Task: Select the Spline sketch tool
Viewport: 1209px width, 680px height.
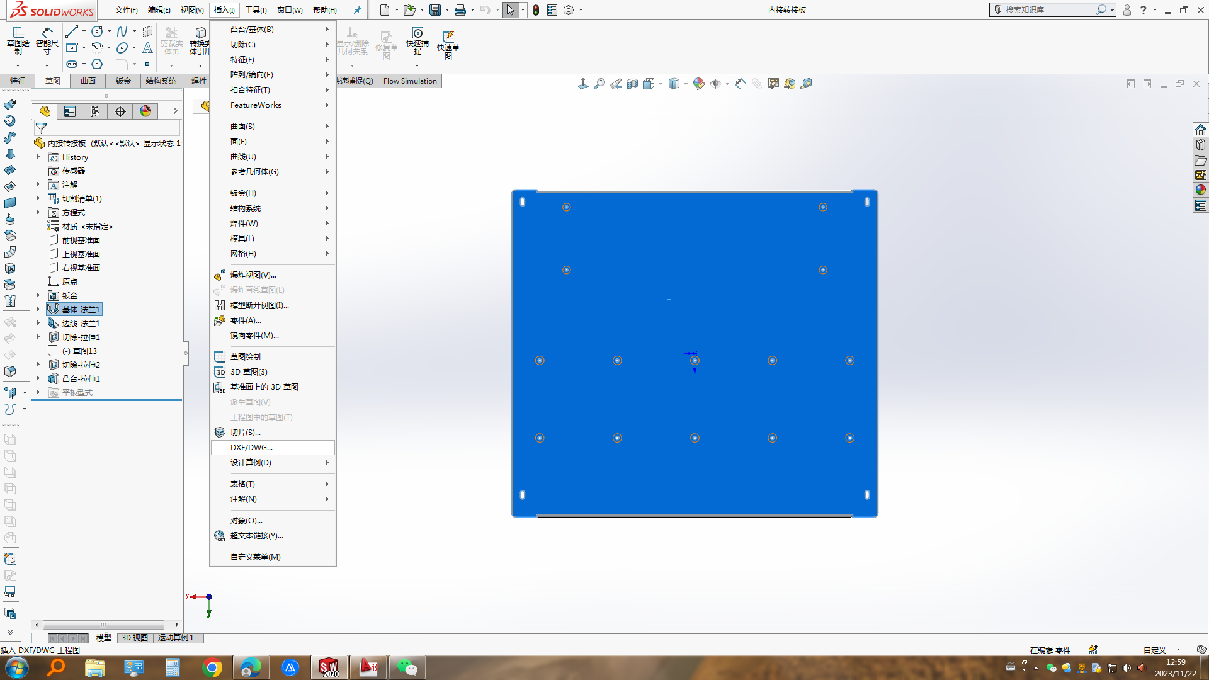Action: pos(122,31)
